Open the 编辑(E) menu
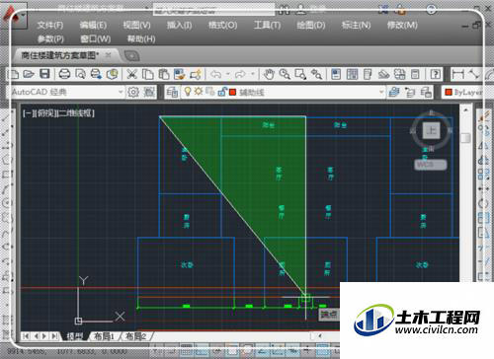This screenshot has height=359, width=494. click(93, 25)
